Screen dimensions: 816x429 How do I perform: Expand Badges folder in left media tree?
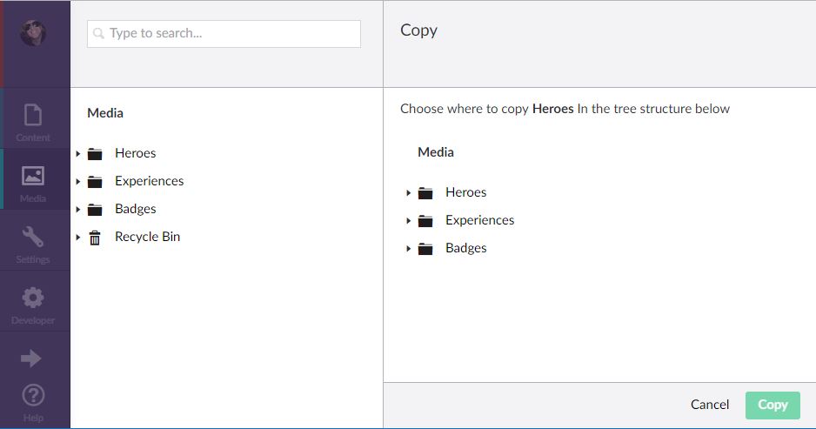pos(78,210)
